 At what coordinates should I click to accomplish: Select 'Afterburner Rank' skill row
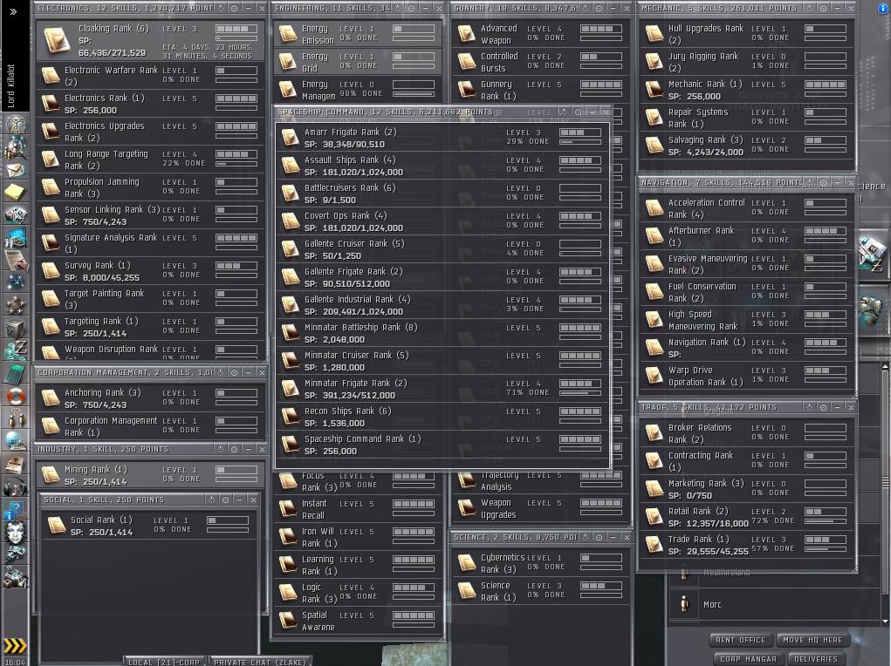747,236
